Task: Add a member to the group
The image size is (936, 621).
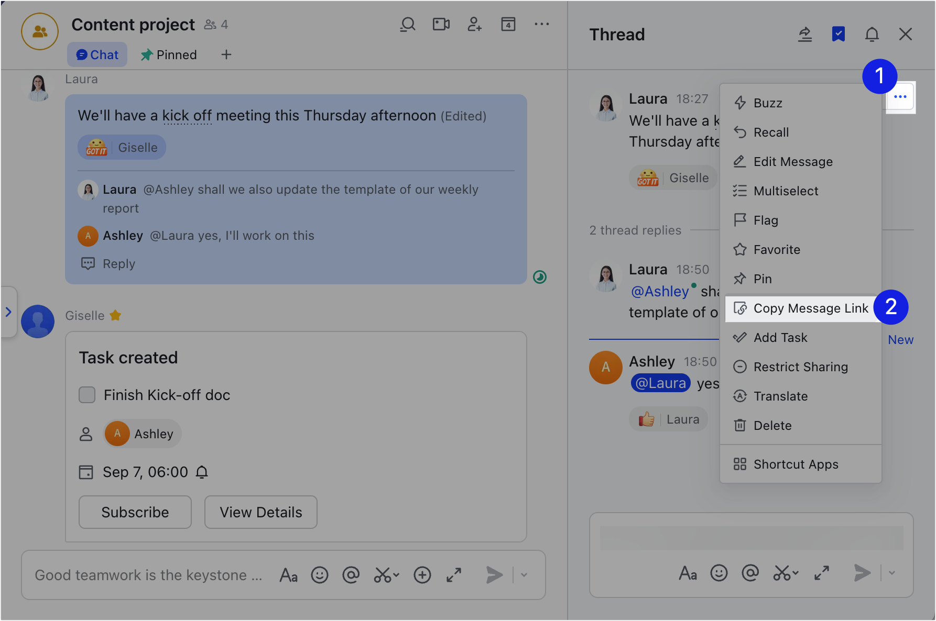Action: click(474, 25)
